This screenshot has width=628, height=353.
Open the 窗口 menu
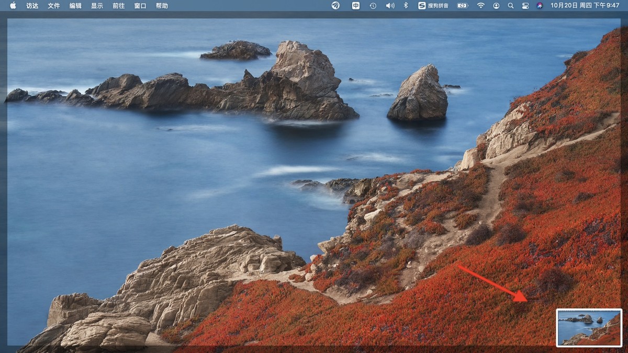[x=140, y=6]
